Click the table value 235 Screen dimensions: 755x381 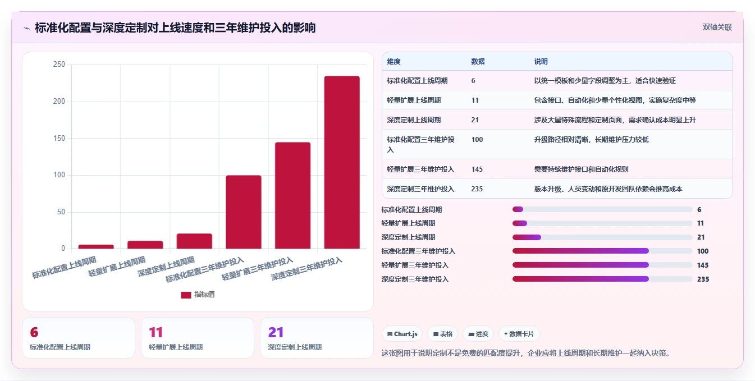click(x=477, y=189)
